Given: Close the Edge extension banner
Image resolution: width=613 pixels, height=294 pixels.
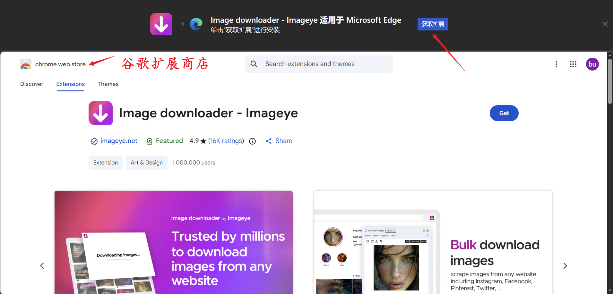Looking at the screenshot, I should (x=605, y=24).
